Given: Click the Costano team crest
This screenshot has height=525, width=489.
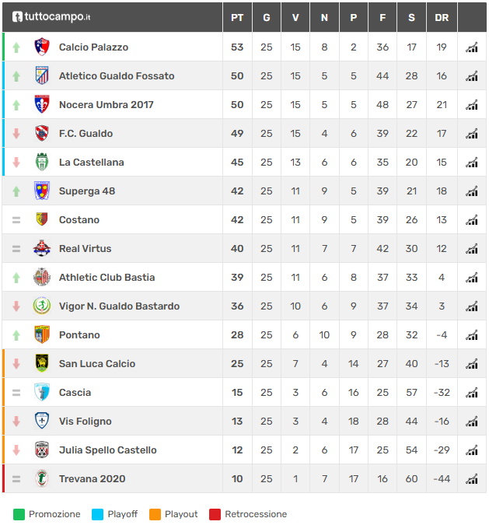Looking at the screenshot, I should (42, 220).
